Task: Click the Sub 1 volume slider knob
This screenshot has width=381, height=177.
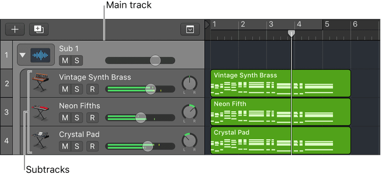Action: (x=155, y=61)
